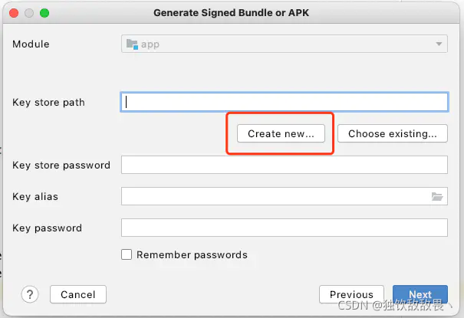The height and width of the screenshot is (318, 464).
Task: Open the Module combo box showing app
Action: 284,44
